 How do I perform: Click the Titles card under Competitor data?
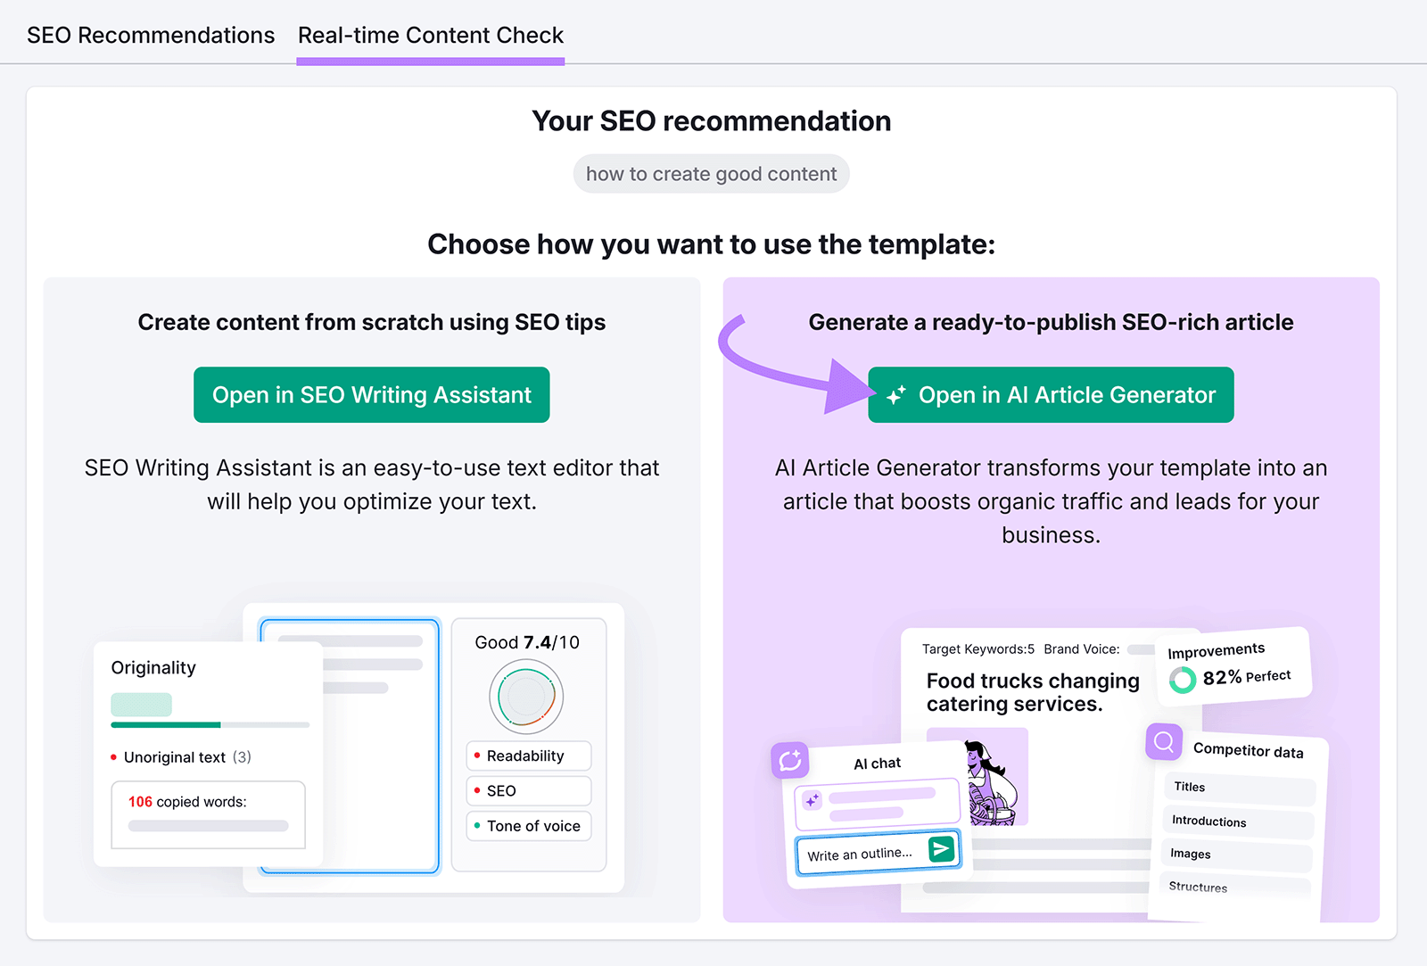[1238, 787]
